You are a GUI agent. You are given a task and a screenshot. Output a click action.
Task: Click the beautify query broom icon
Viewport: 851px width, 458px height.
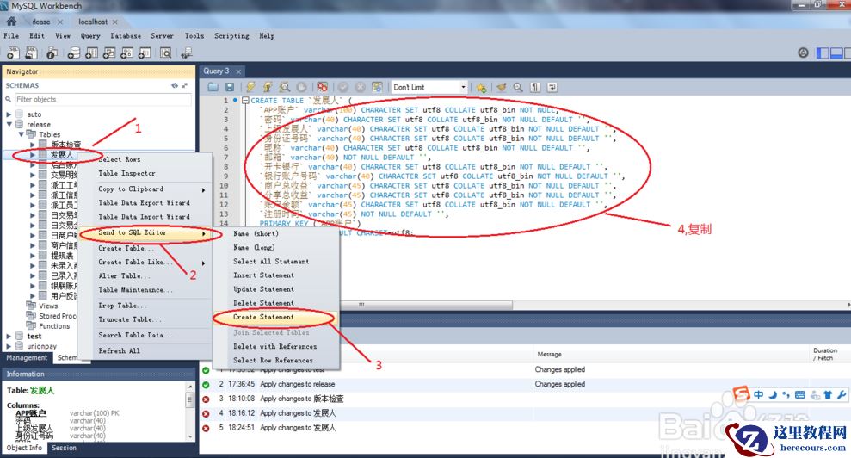501,87
